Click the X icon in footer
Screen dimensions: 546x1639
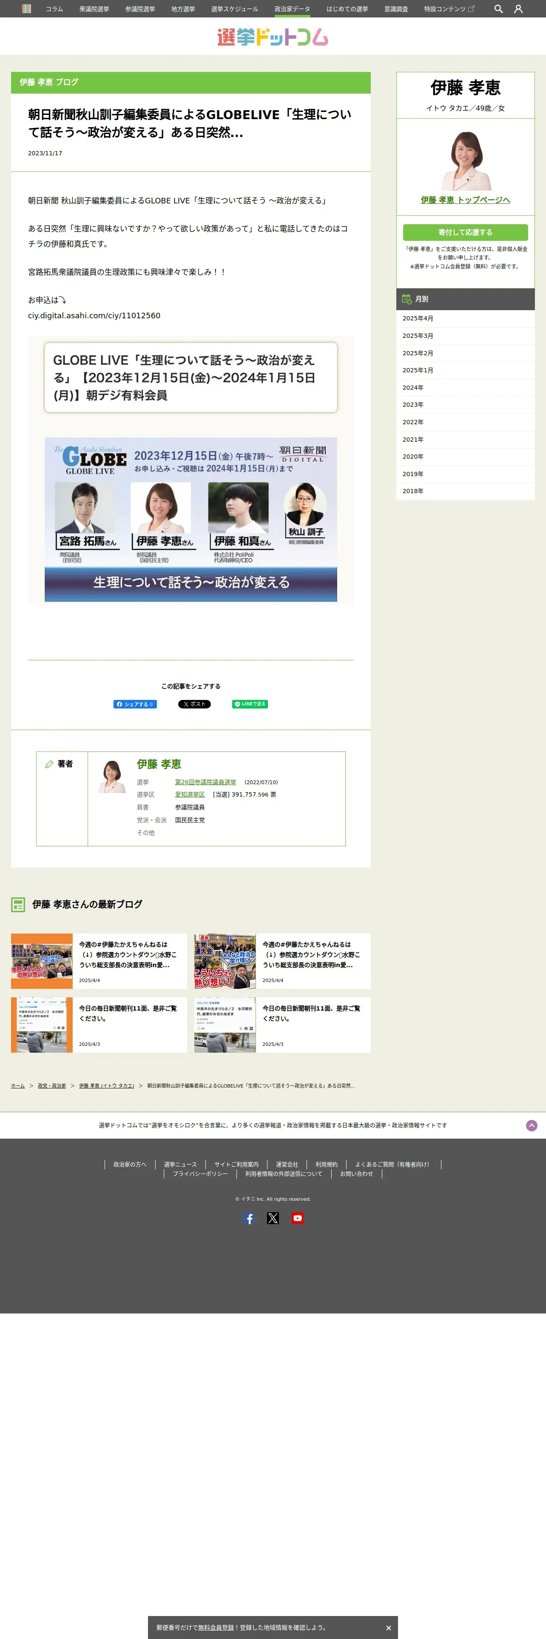pyautogui.click(x=273, y=1218)
